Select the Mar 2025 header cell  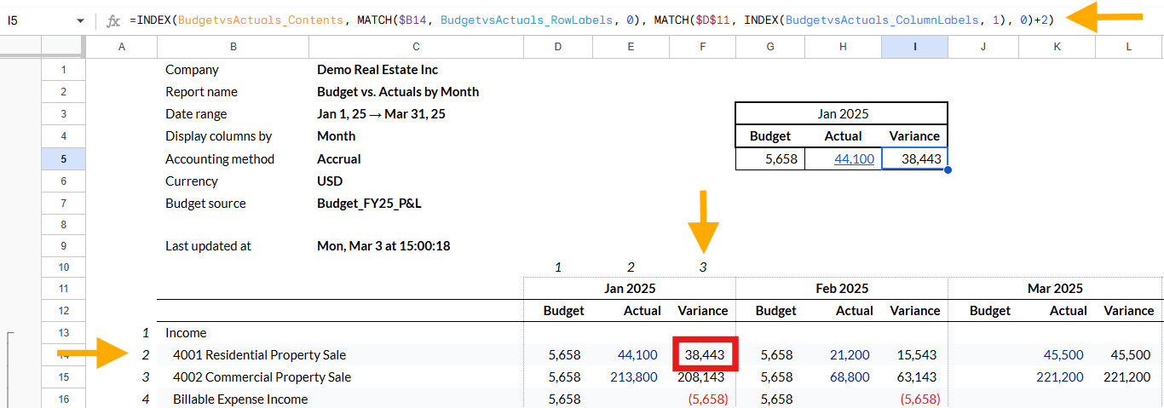1055,289
